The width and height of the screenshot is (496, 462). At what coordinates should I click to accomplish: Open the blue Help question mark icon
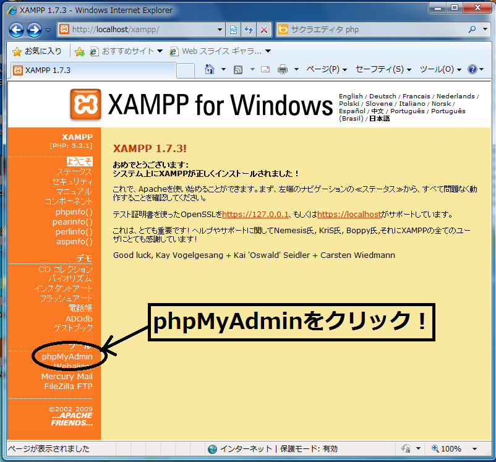point(472,69)
